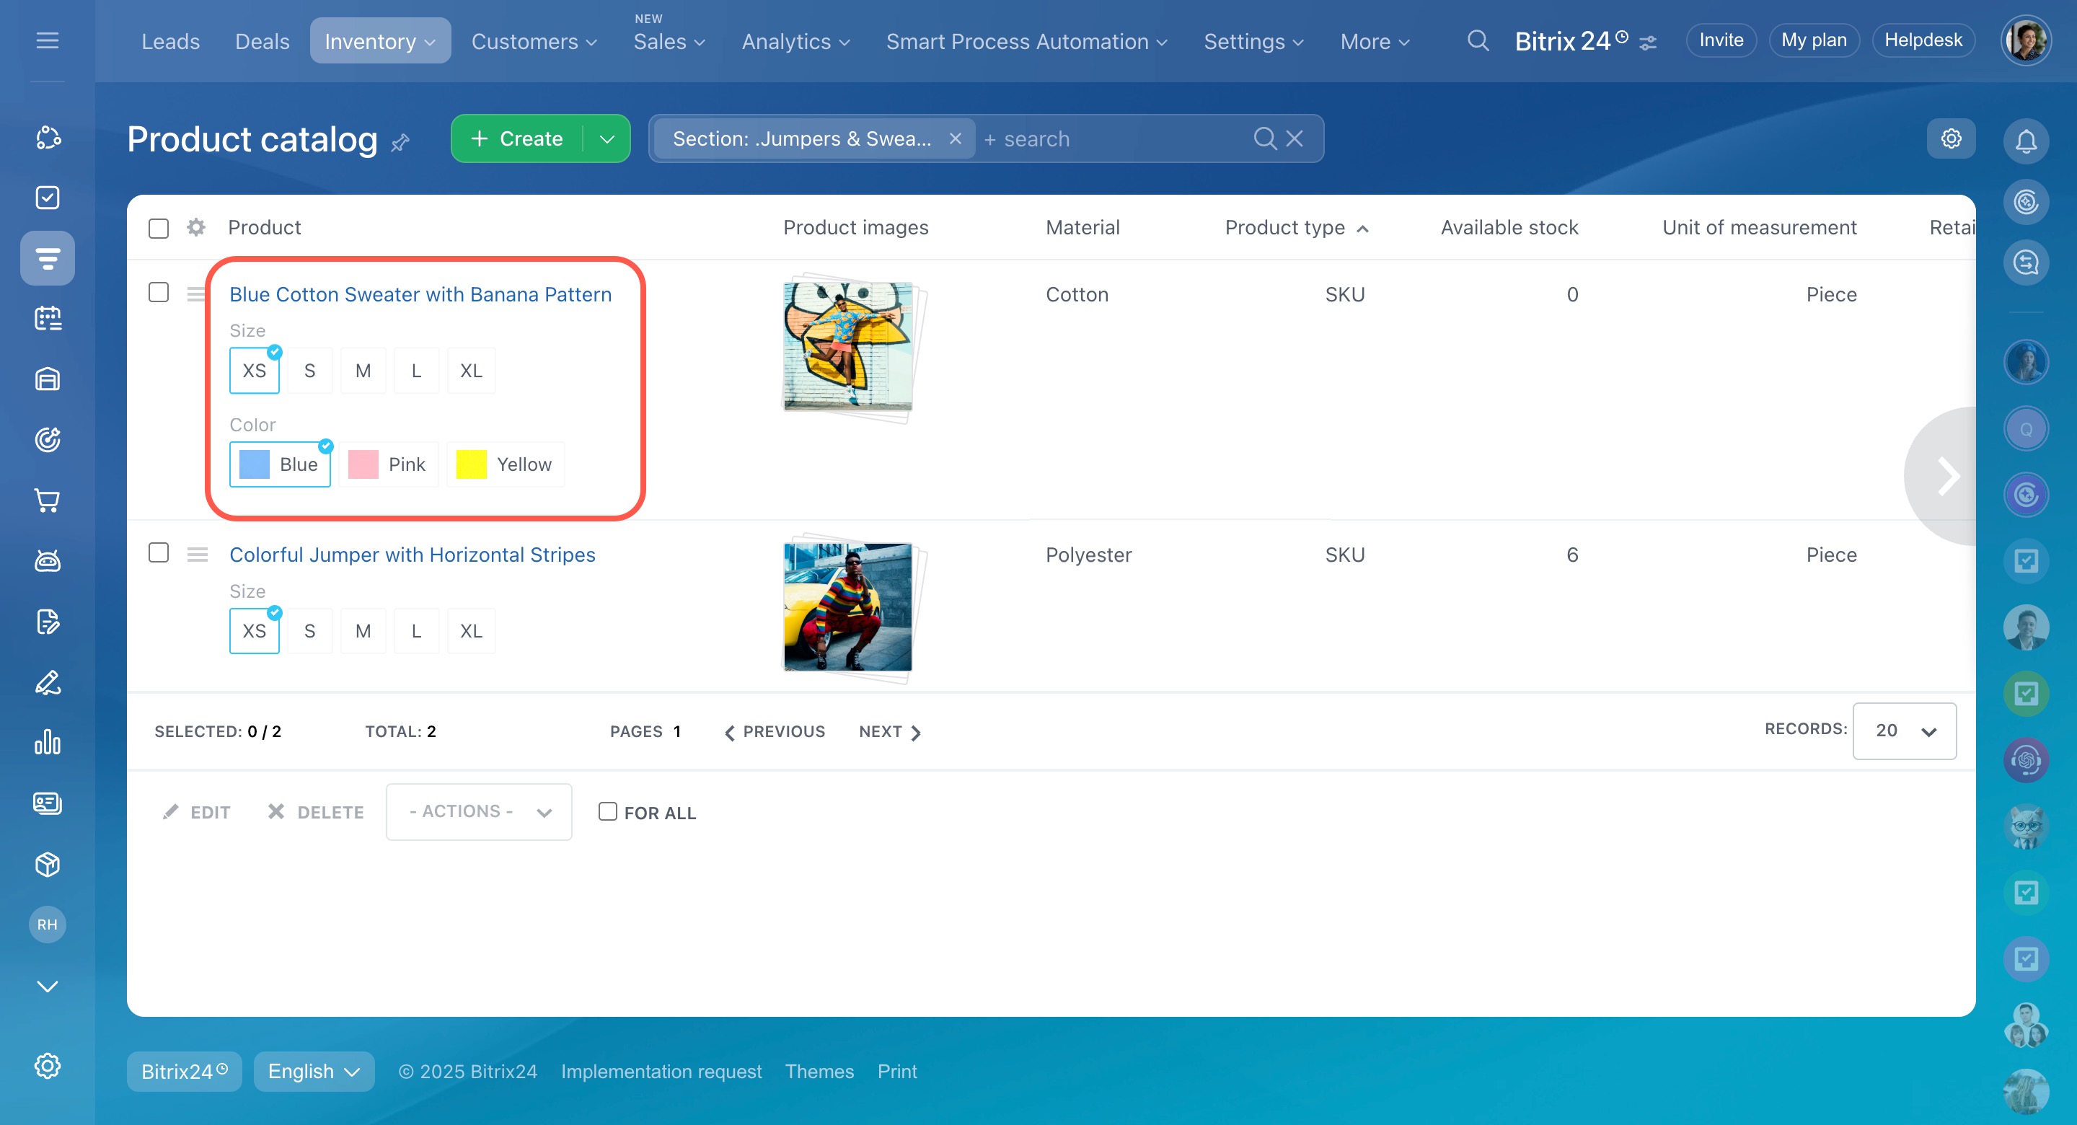Click the header search magnifier icon
This screenshot has width=2077, height=1125.
(1477, 40)
